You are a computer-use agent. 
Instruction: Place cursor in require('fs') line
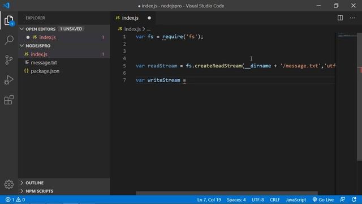click(170, 37)
